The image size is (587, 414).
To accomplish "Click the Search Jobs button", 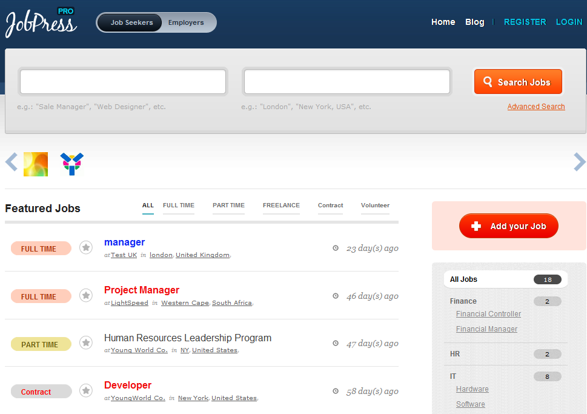I will click(x=518, y=82).
